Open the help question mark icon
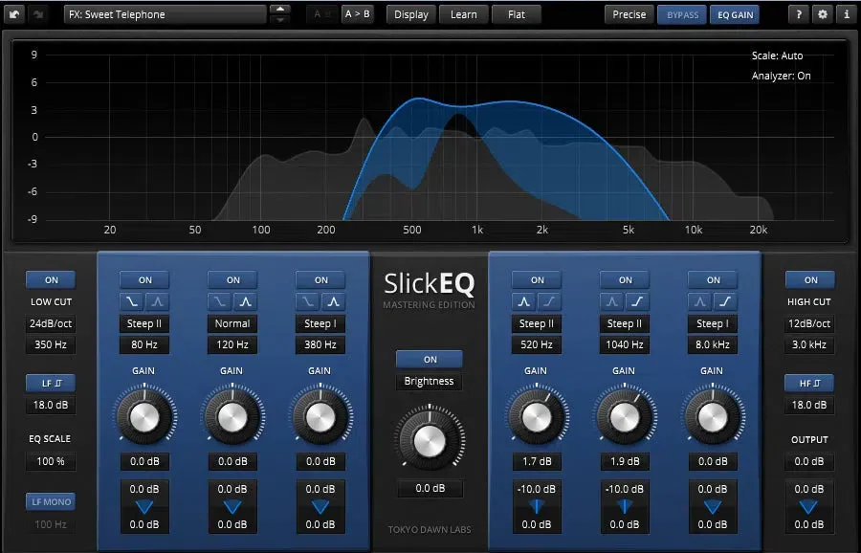This screenshot has height=553, width=861. click(799, 14)
